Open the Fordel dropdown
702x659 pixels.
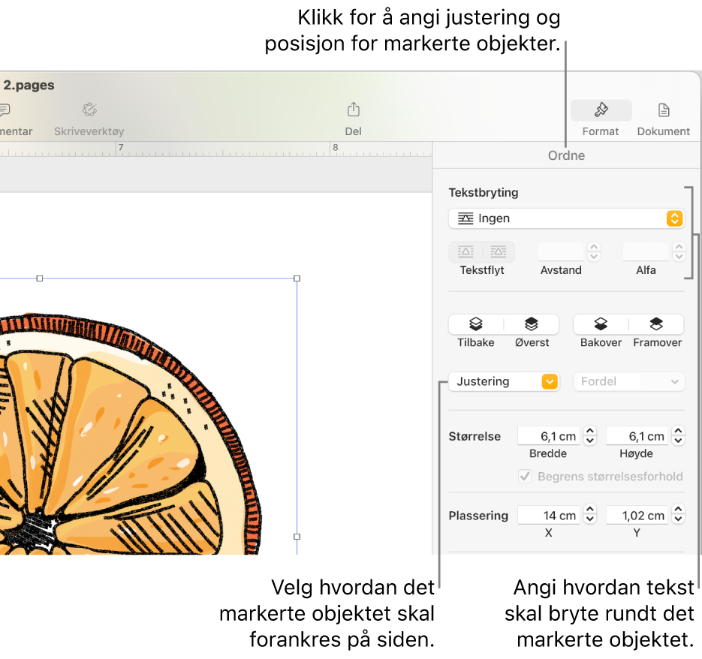(x=629, y=381)
